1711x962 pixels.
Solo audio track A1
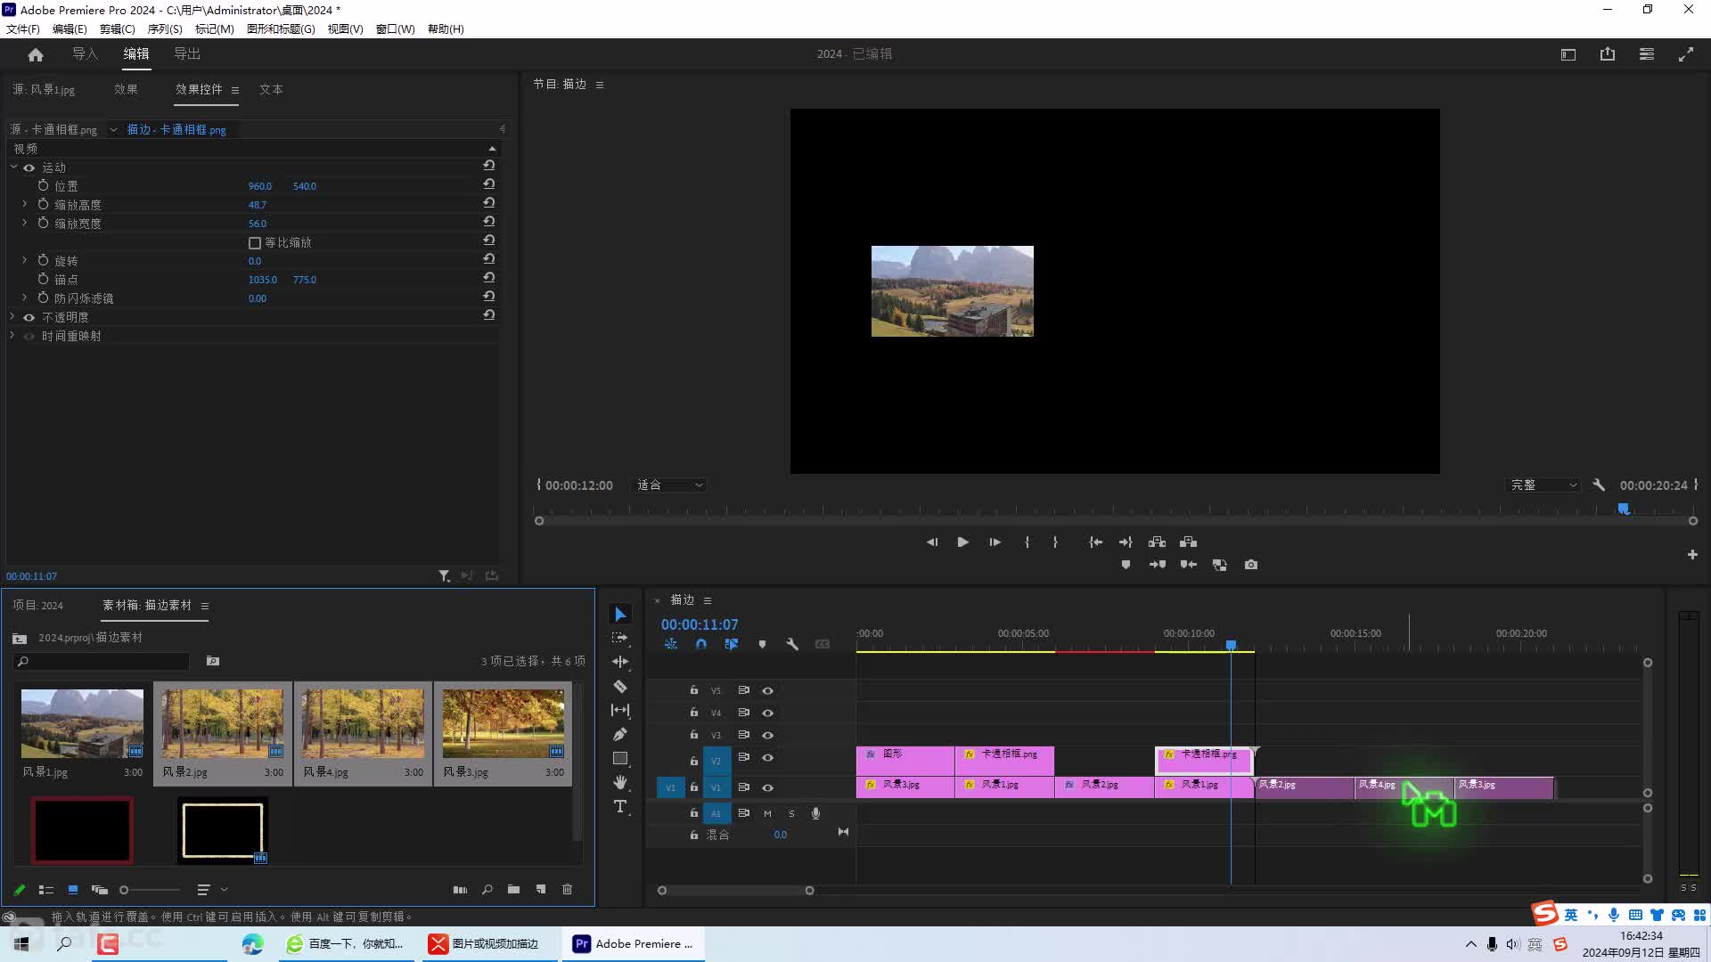tap(791, 813)
